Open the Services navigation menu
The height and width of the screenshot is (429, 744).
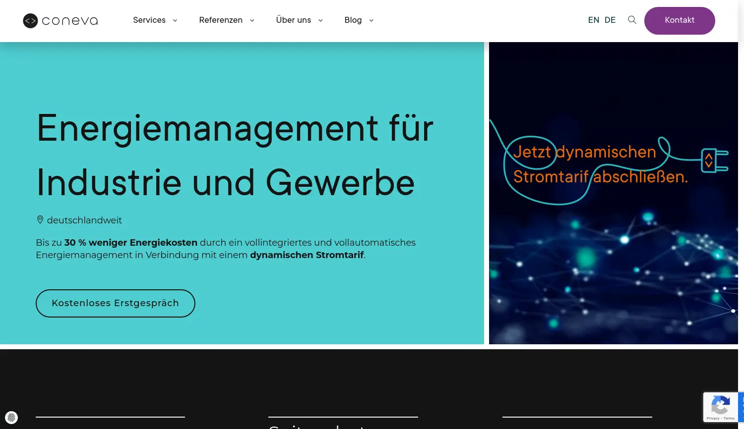tap(149, 20)
